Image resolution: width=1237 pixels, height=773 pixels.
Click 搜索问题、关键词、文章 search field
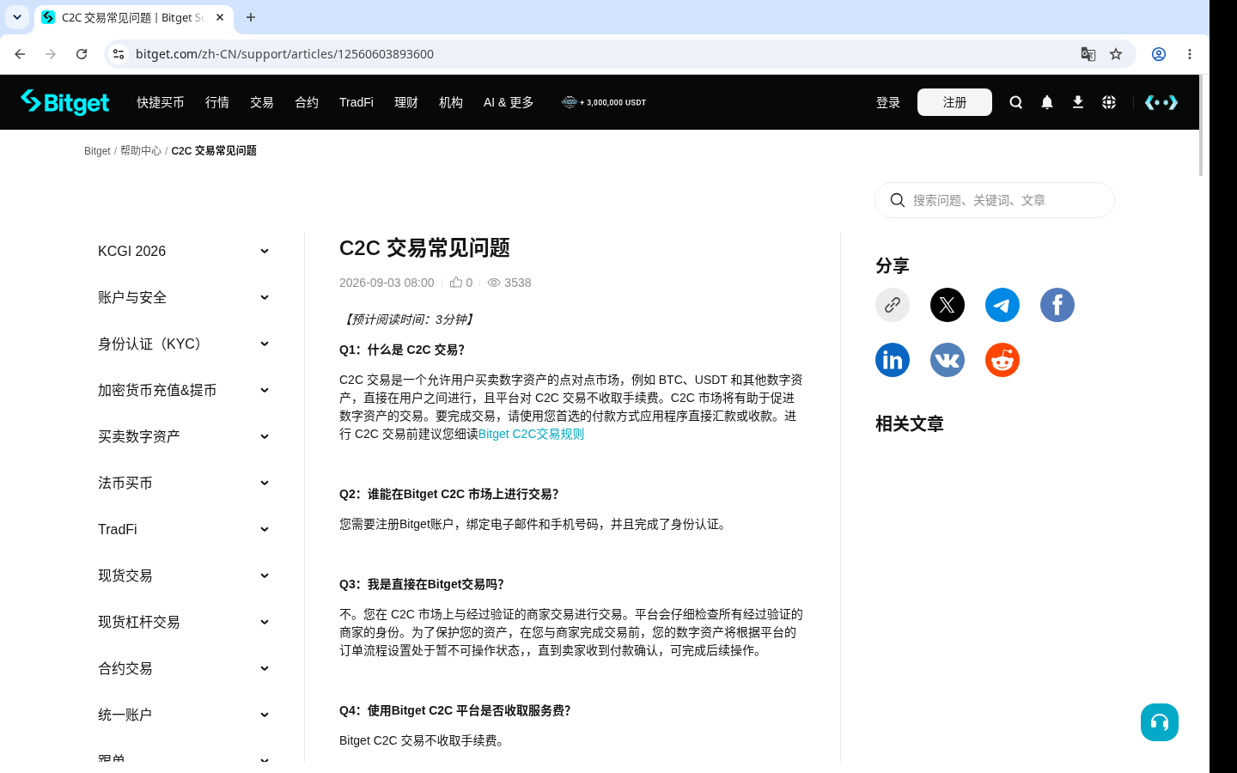click(x=995, y=200)
